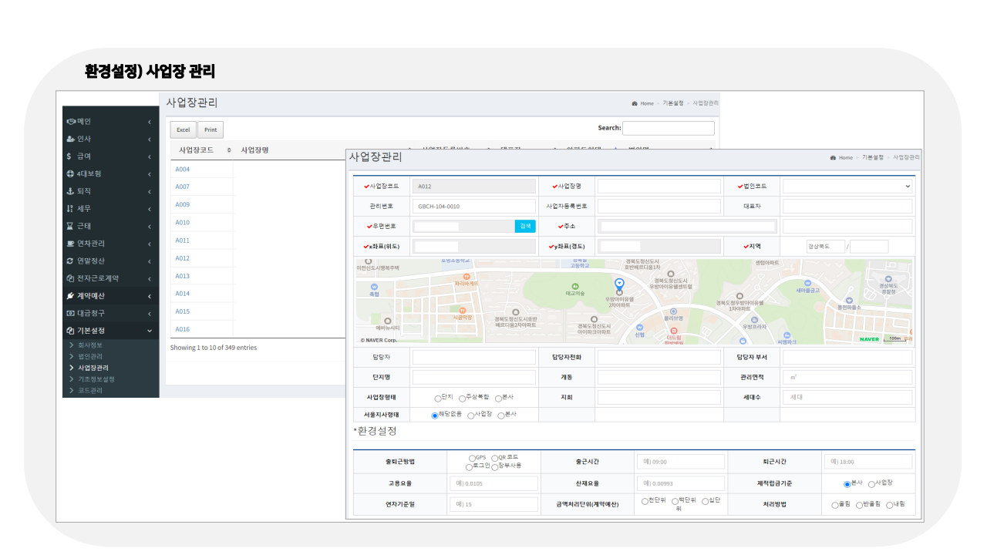Collapse the 기본설정 sidebar menu chevron
This screenshot has width=987, height=555.
tap(150, 331)
